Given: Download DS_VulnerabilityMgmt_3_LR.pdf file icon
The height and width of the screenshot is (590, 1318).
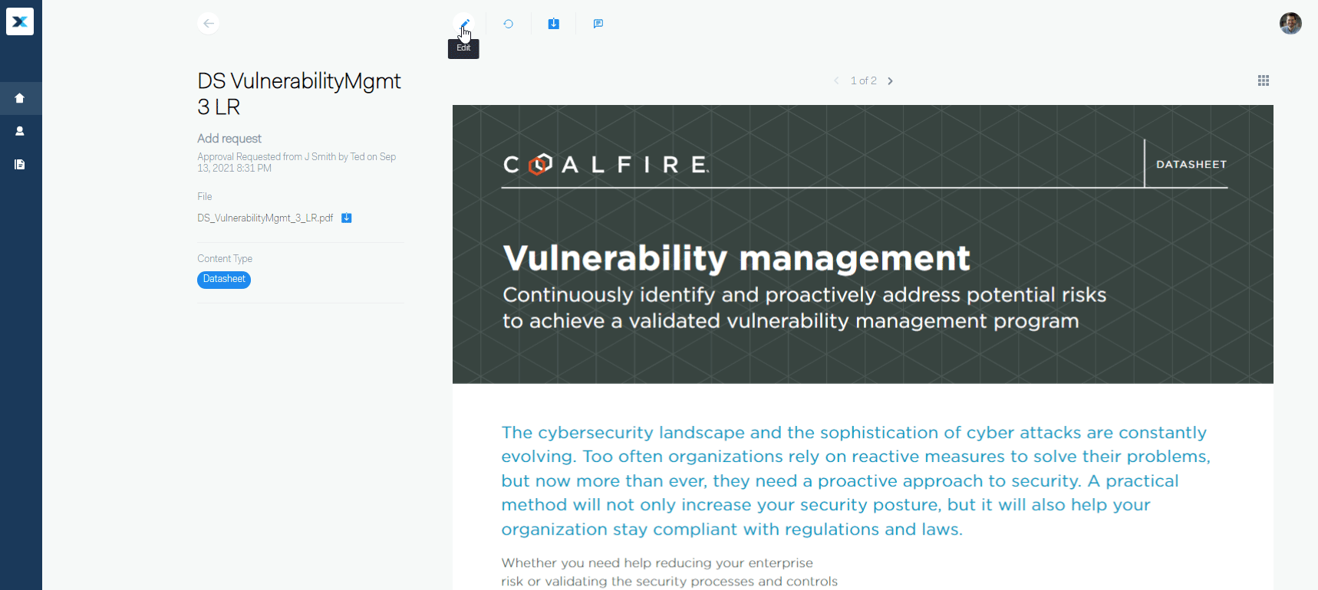Looking at the screenshot, I should [x=347, y=218].
